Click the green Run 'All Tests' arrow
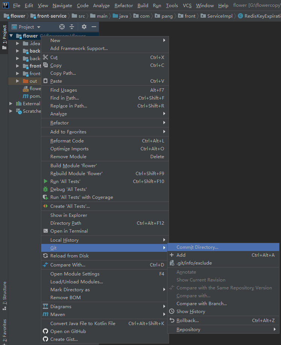 point(45,181)
